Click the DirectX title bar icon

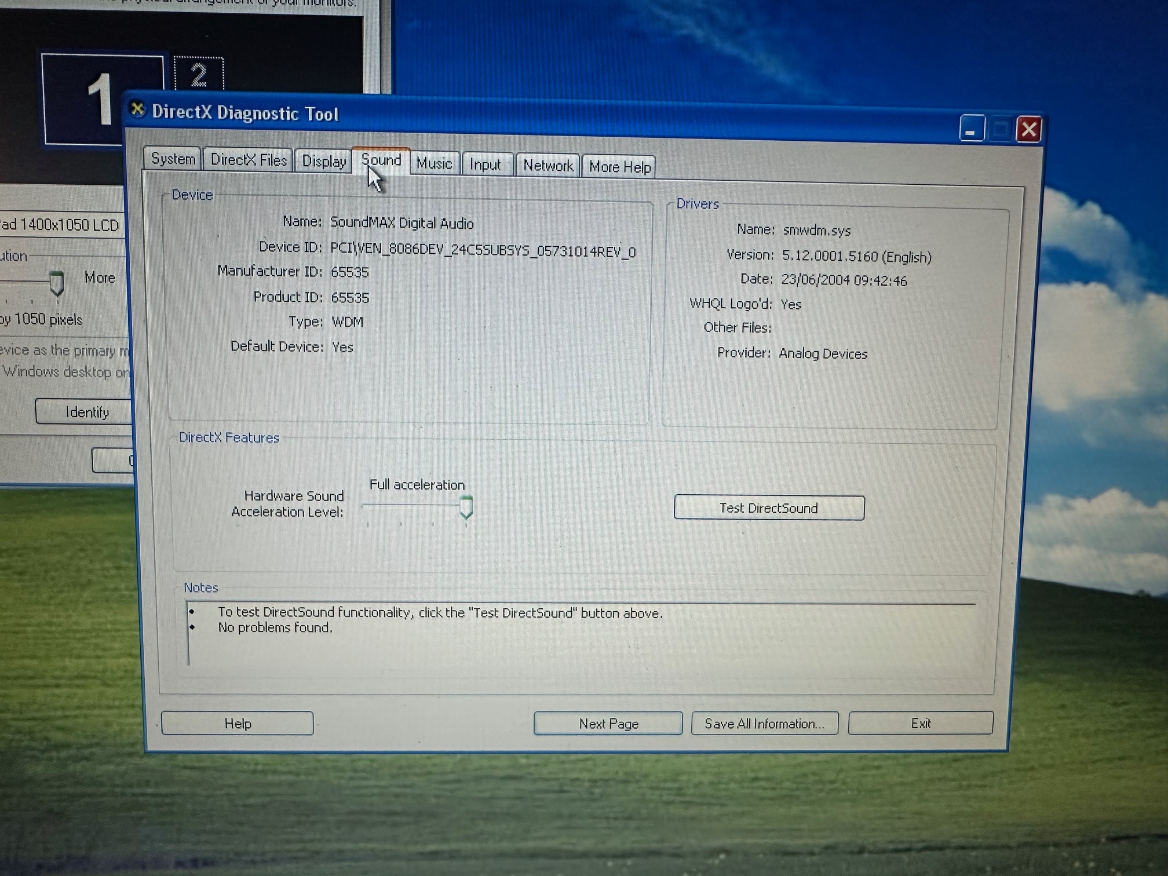point(137,109)
